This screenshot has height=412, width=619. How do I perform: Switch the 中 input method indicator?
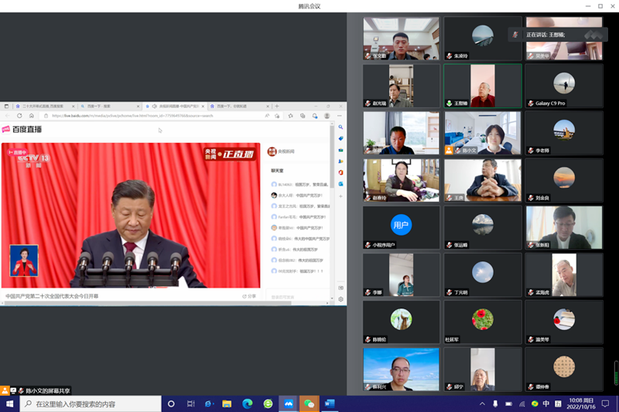pos(546,403)
